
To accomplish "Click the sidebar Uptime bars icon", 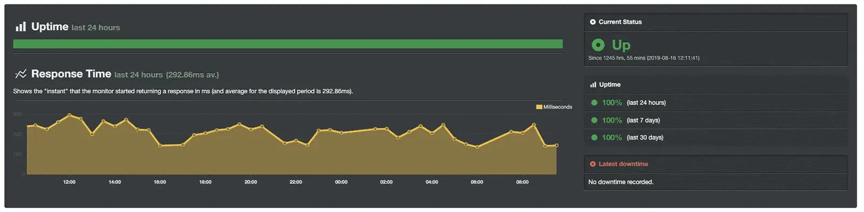I will click(593, 85).
